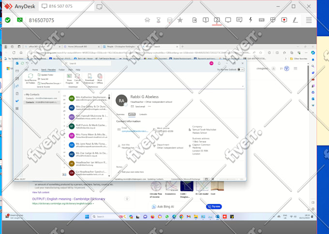Click Send All in Outlook ribbon
329x234 pixels.
coord(43,79)
